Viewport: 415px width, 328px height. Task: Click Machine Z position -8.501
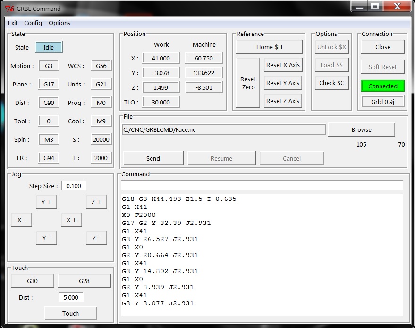(x=204, y=88)
